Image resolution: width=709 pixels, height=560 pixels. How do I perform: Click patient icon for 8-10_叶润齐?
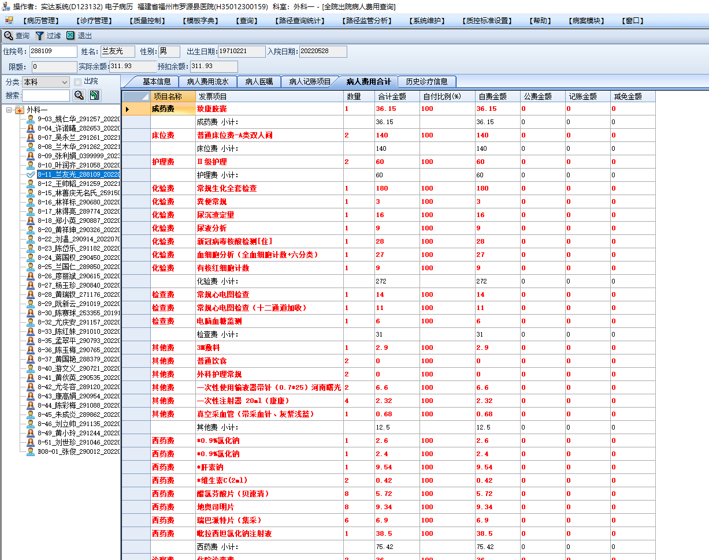[31, 165]
